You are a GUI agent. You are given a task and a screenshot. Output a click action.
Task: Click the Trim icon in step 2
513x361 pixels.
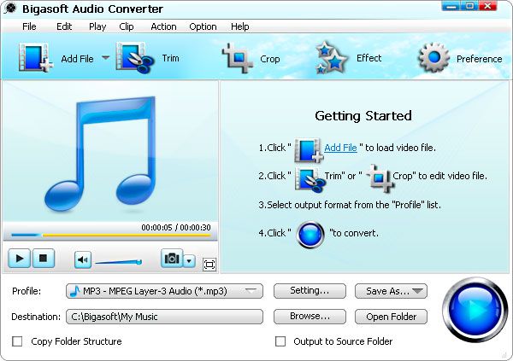[x=310, y=179]
